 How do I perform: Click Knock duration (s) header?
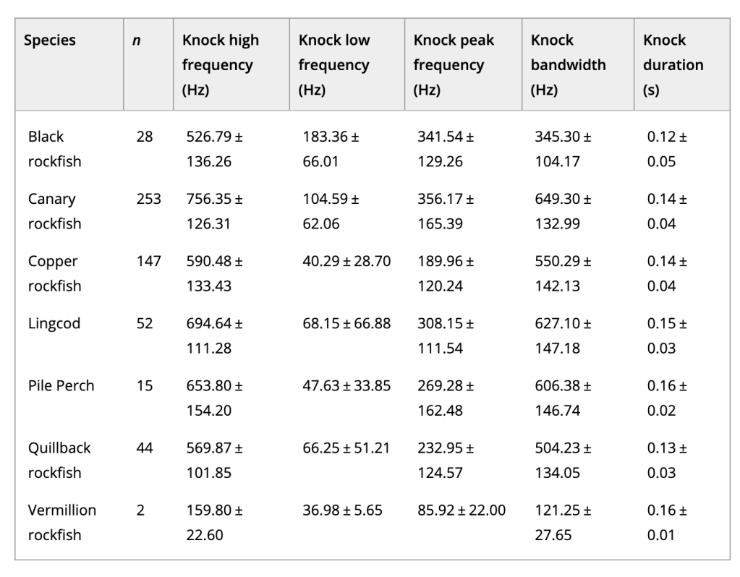coord(673,65)
